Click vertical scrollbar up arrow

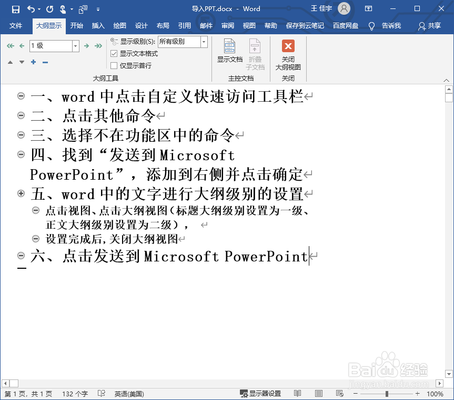(x=449, y=89)
